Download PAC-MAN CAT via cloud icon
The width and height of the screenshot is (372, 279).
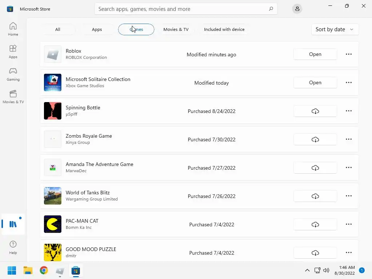[x=315, y=225]
